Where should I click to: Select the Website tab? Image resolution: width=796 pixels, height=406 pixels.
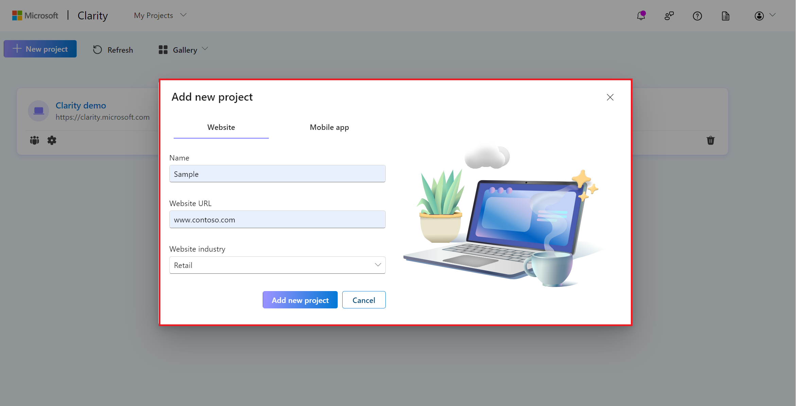coord(221,127)
